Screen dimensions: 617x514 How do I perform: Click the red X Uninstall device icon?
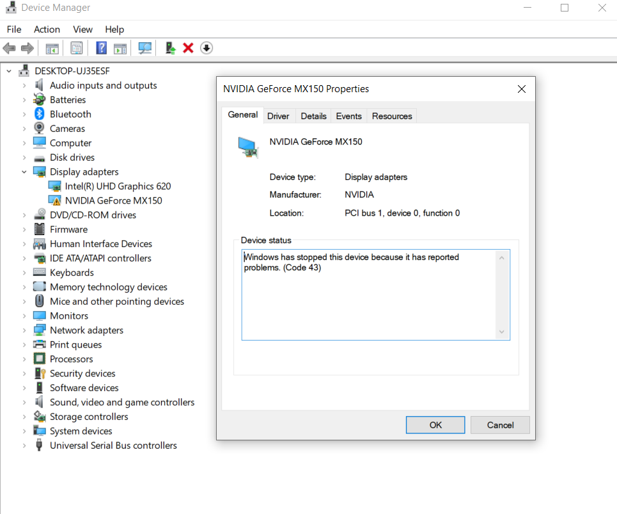(188, 48)
